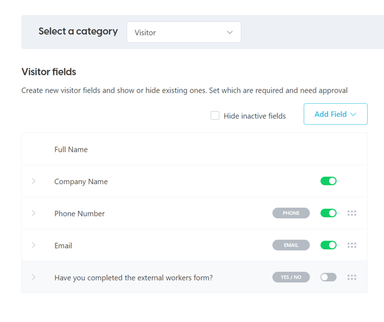Expand the Phone Number row
The width and height of the screenshot is (384, 322).
pyautogui.click(x=33, y=213)
